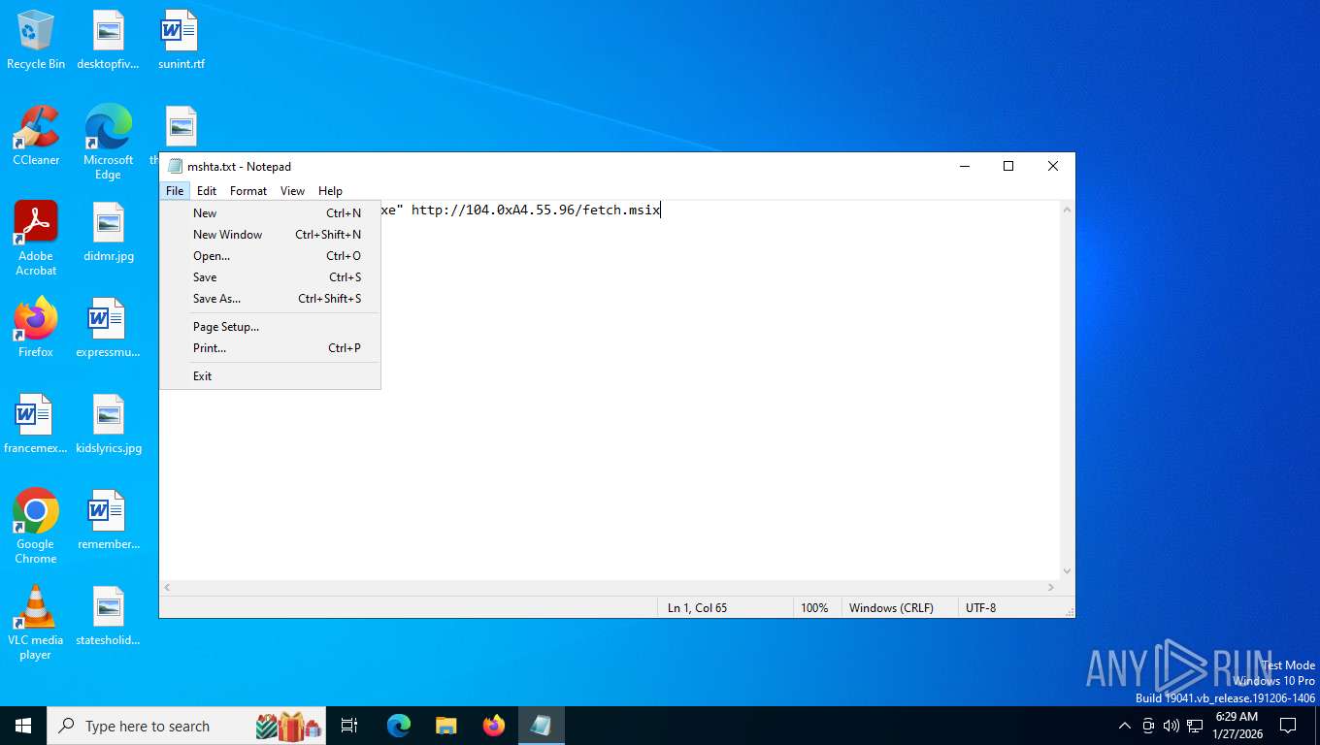This screenshot has width=1320, height=745.
Task: Click the vertical scrollbar up arrow
Action: (x=1067, y=210)
